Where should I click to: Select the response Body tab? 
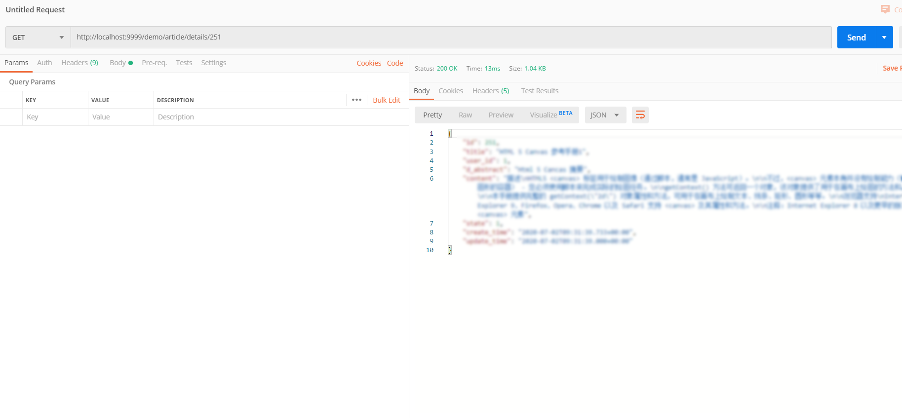tap(422, 91)
